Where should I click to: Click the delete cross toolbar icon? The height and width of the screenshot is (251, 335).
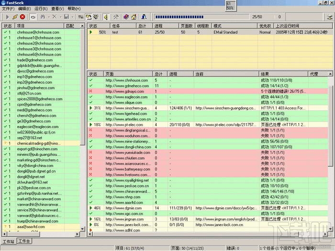(x=55, y=17)
